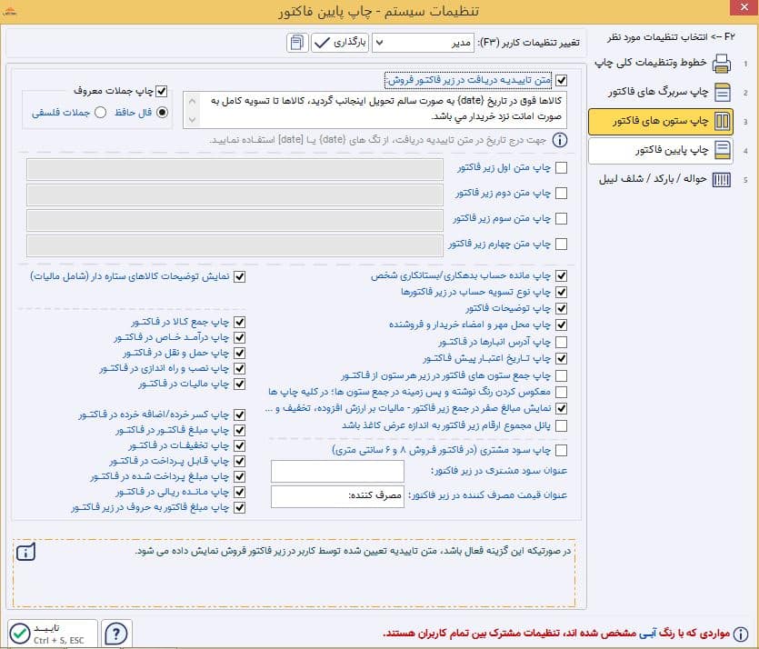The image size is (759, 649).
Task: Enable چاپ آدرس انبارها در فاکتور
Action: (x=561, y=342)
